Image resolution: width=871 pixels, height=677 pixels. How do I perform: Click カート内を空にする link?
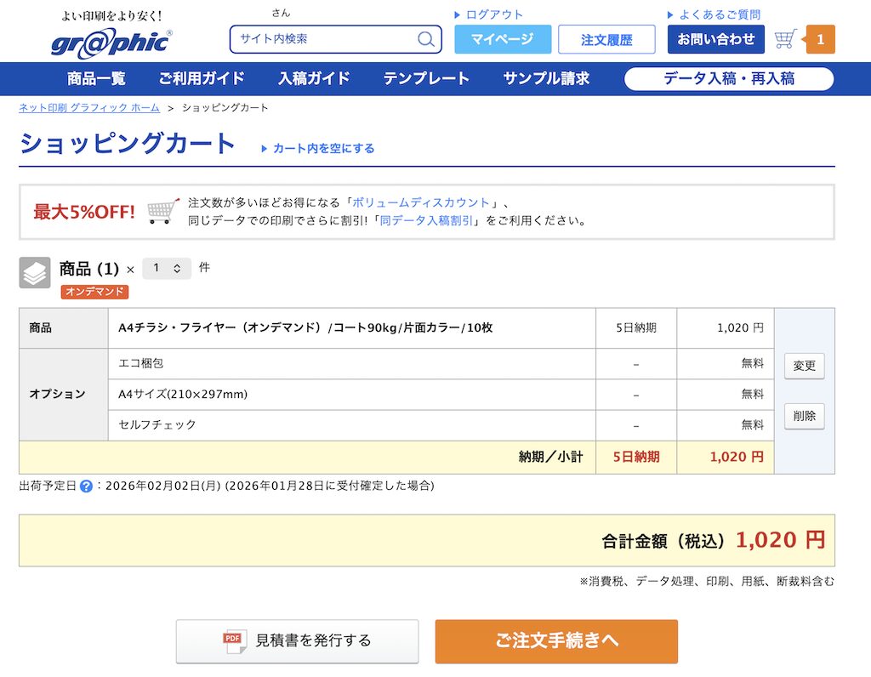click(323, 148)
